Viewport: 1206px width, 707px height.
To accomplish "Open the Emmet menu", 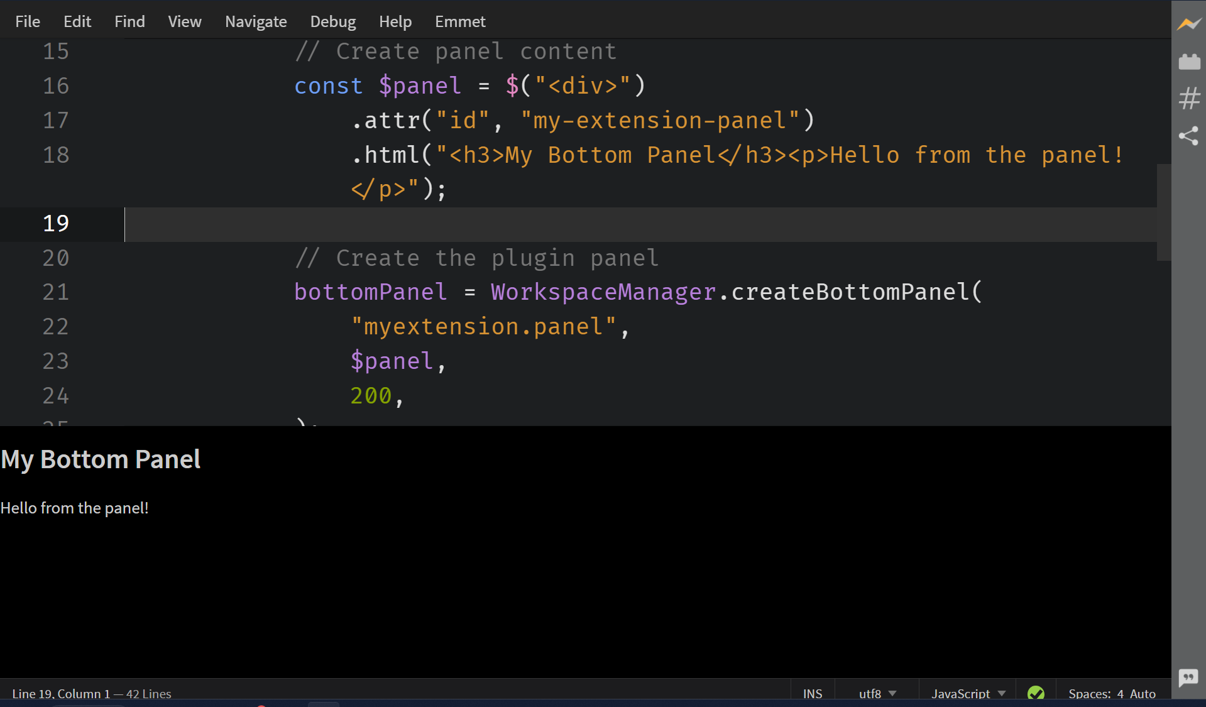I will 460,21.
